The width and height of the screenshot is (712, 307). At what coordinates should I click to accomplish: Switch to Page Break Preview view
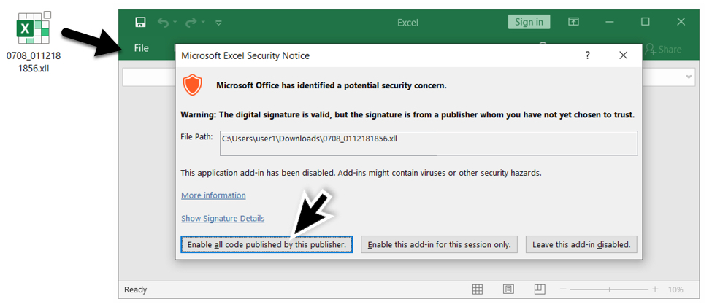[x=539, y=289]
